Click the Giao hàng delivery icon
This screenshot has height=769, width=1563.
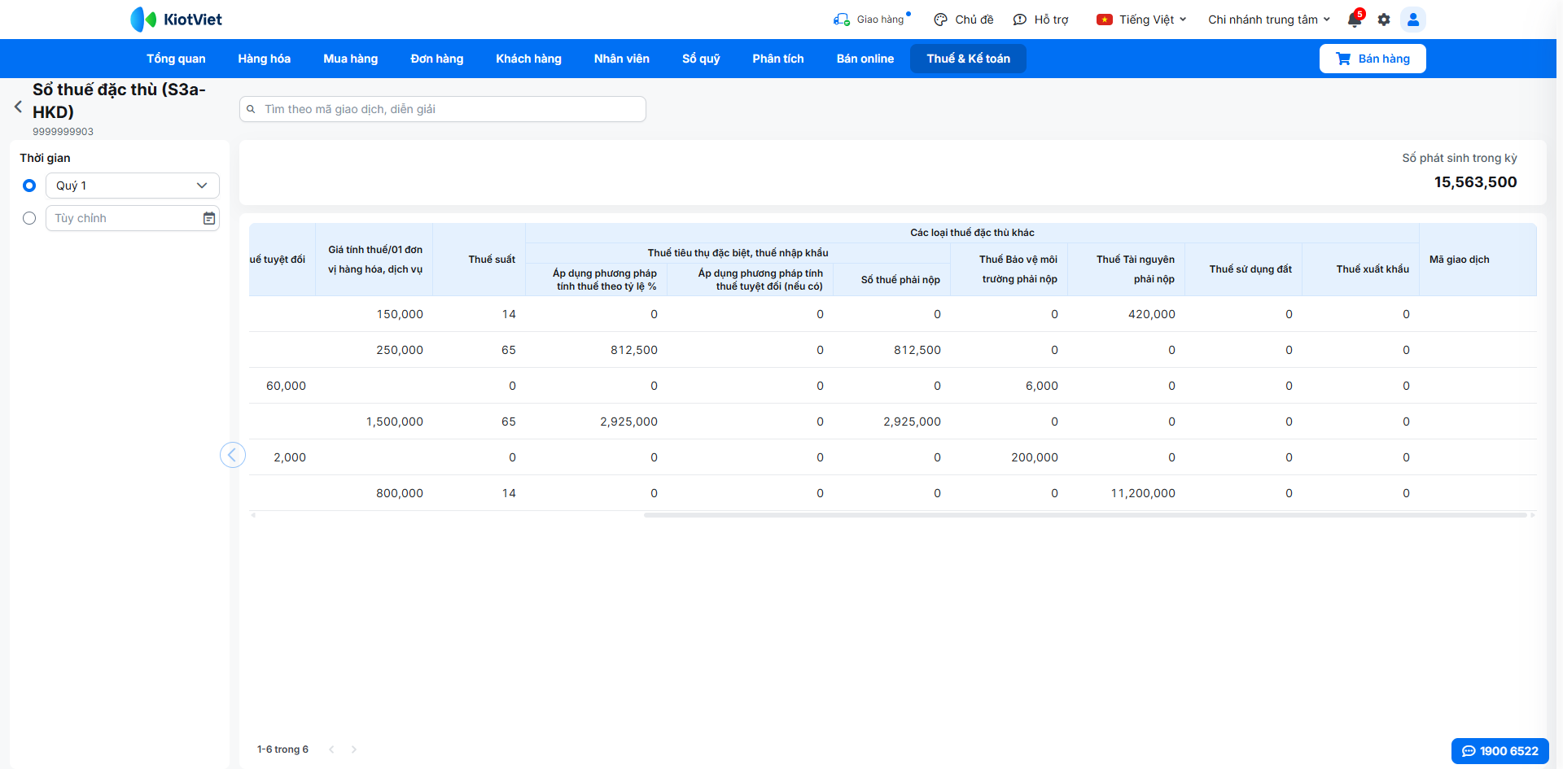coord(841,20)
